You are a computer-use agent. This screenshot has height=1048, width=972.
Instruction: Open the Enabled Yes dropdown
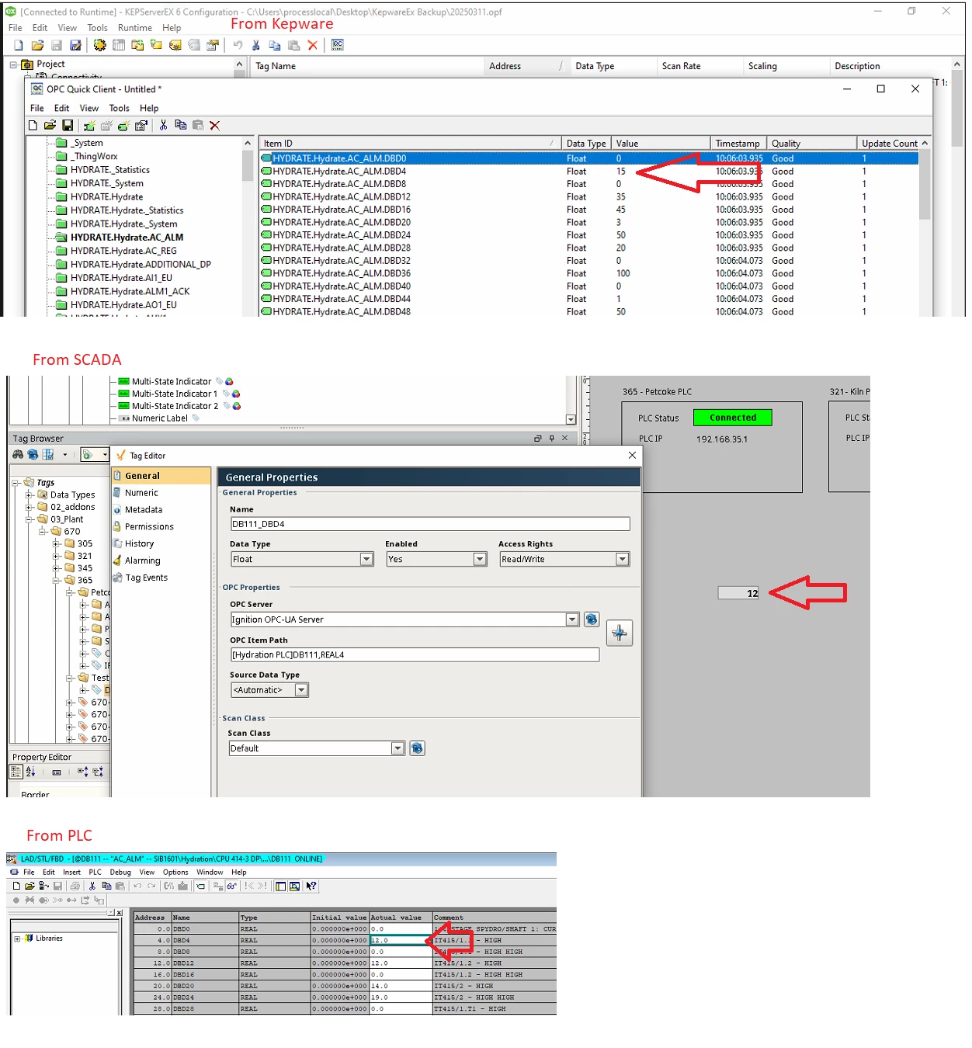[480, 559]
